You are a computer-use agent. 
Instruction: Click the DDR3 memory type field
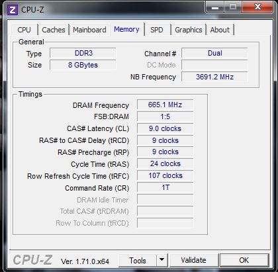83,53
